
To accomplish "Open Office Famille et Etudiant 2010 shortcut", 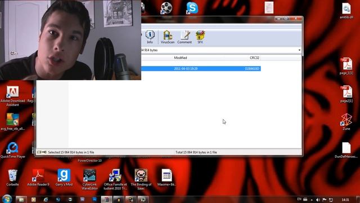I will [x=115, y=179].
